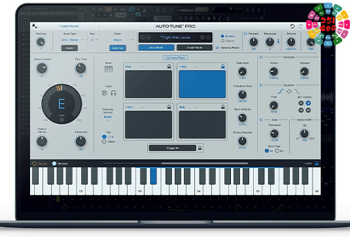Image resolution: width=350 pixels, height=237 pixels.
Task: Click the mono stereo-width circle icon
Action: [x=298, y=138]
